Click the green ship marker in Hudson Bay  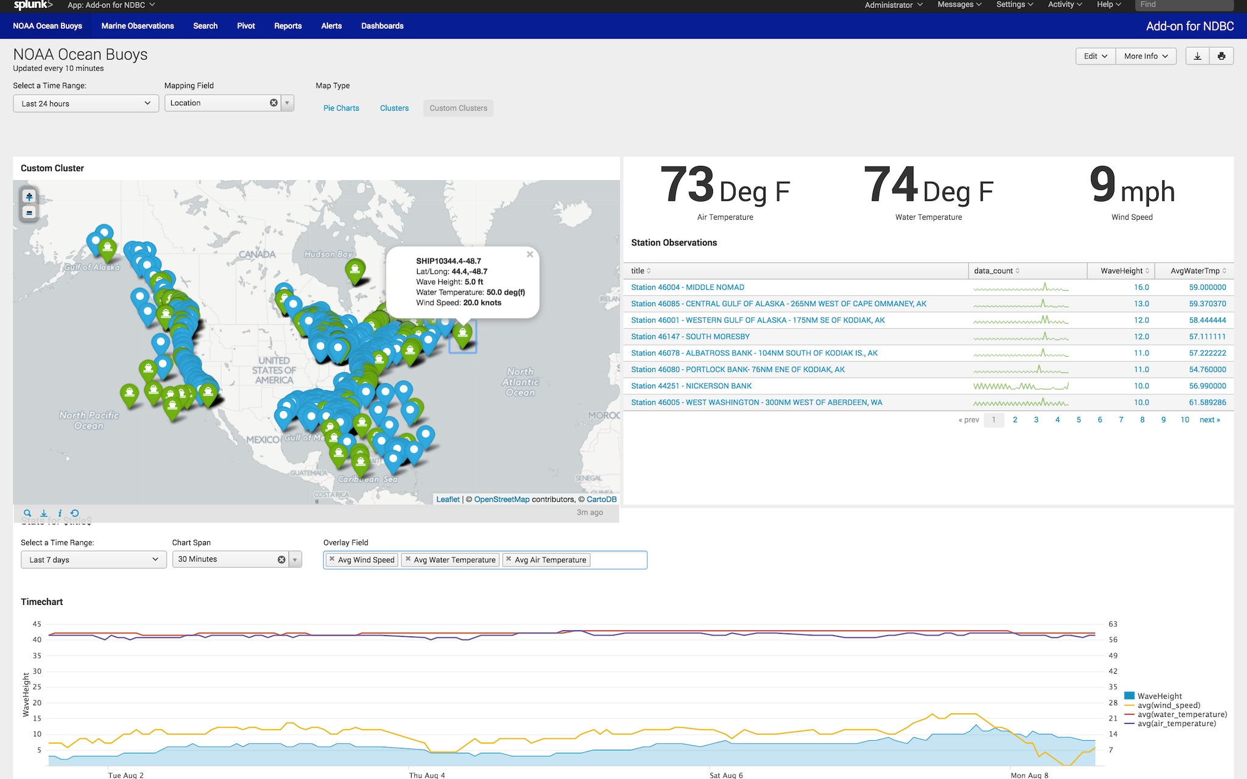pos(355,271)
